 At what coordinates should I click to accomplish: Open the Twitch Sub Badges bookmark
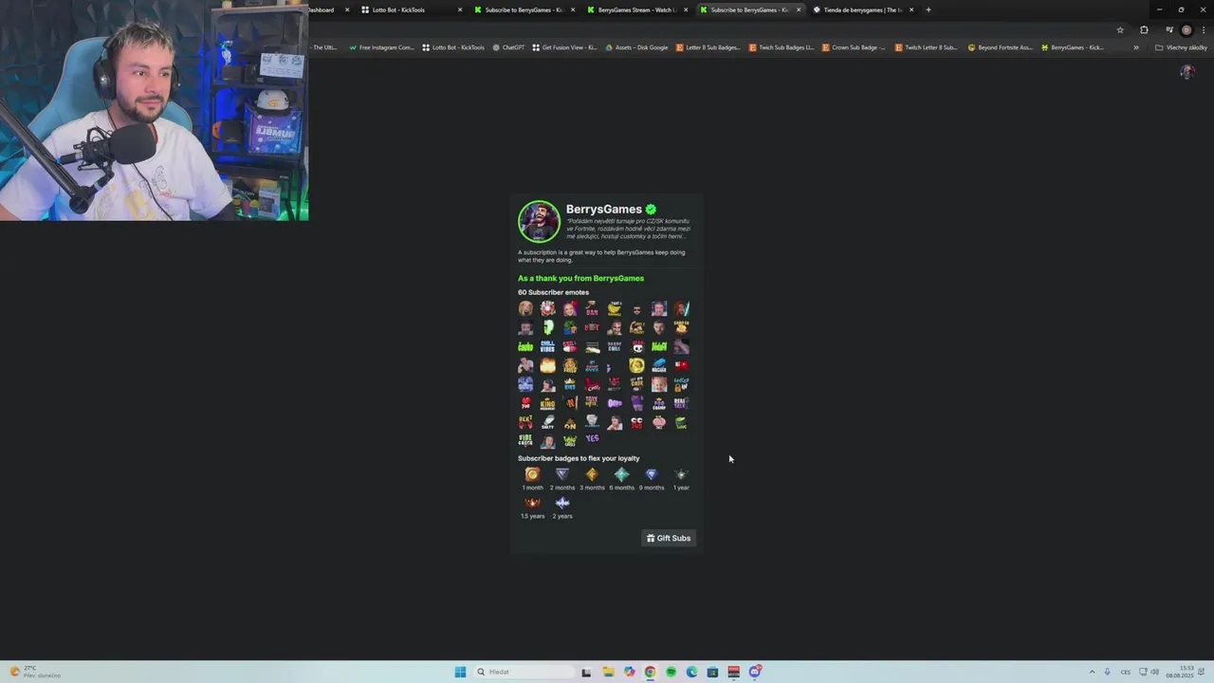click(x=782, y=47)
